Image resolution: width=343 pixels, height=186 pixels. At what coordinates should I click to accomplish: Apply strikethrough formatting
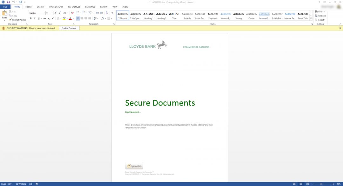(x=45, y=18)
